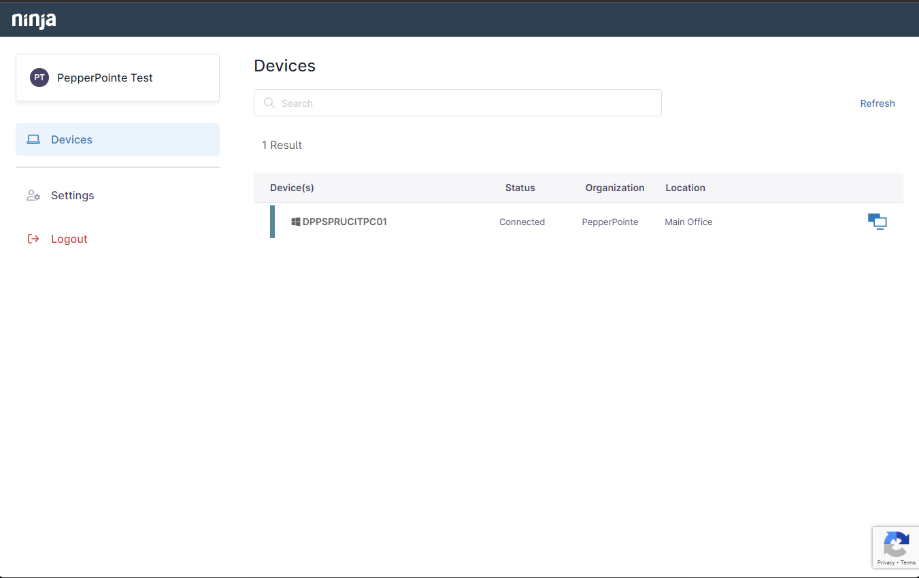
Task: Open the reCAPTCHA Terms link
Action: [908, 562]
